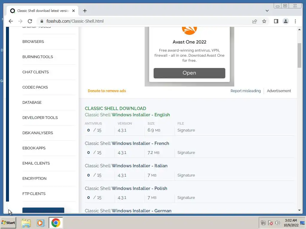The height and width of the screenshot is (229, 306).
Task: Bookmark this page with the star icon
Action: (264, 21)
